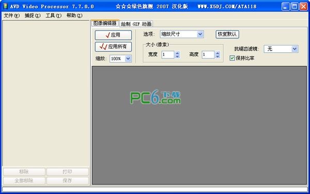Decrease 高度 with the down arrow
This screenshot has width=310, height=194.
pyautogui.click(x=218, y=56)
